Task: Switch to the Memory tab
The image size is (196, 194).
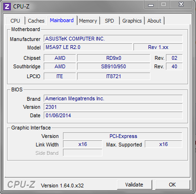Action: 88,21
